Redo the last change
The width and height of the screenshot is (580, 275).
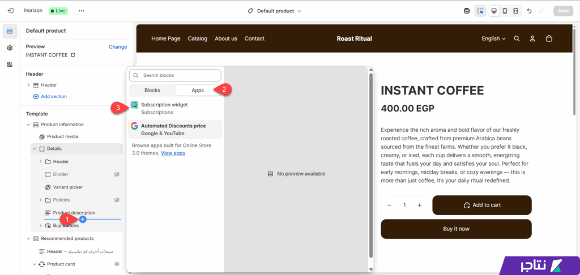pyautogui.click(x=541, y=11)
